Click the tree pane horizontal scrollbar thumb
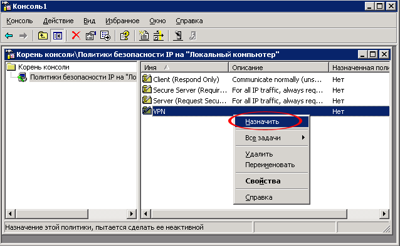 pos(52,213)
